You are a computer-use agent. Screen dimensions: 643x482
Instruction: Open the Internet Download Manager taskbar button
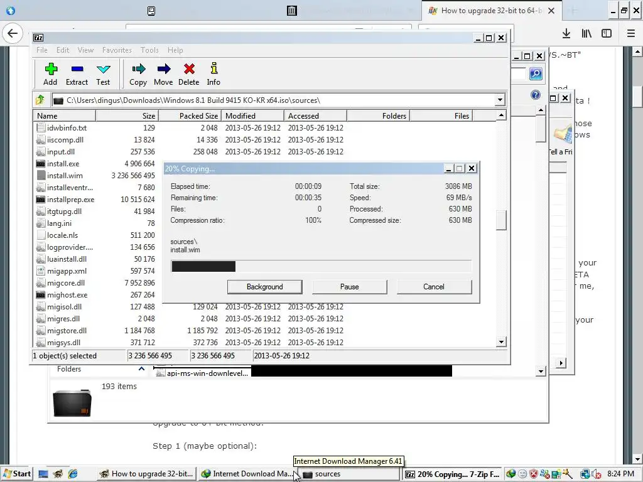247,474
